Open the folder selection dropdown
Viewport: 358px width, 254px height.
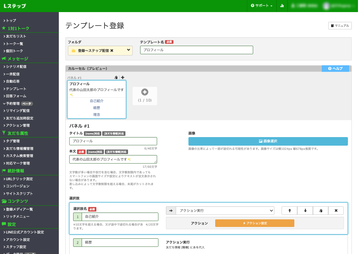point(128,50)
